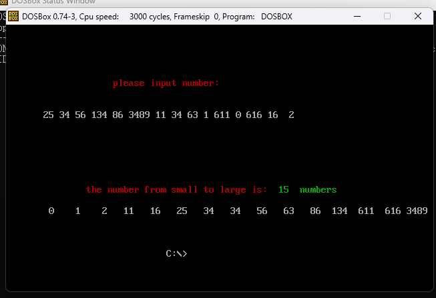Screen dimensions: 436x298
Task: Click sorted value 56 in the output row
Action: pos(262,211)
